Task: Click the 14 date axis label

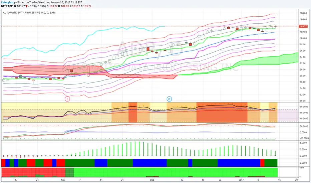Action: (x=101, y=180)
